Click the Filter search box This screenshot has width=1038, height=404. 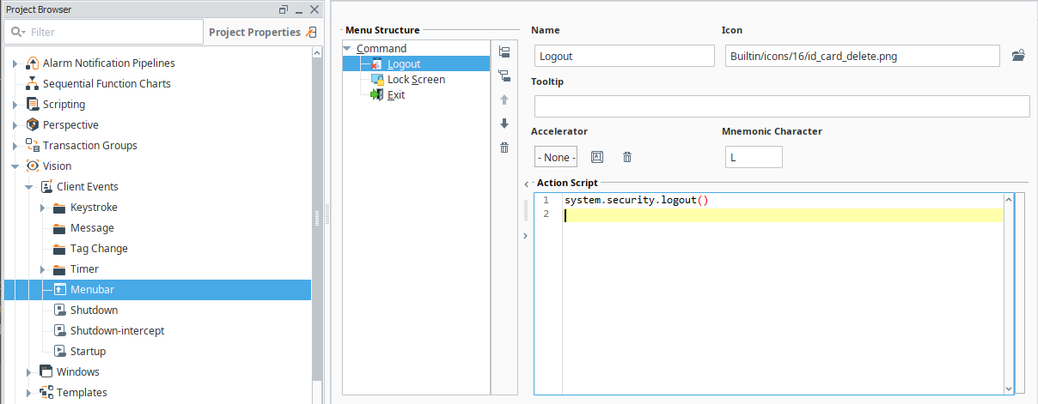(104, 32)
